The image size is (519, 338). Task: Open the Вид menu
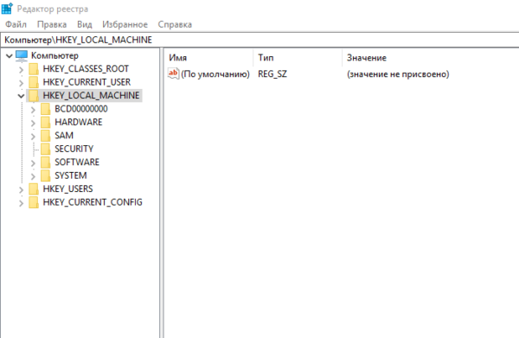pos(85,24)
